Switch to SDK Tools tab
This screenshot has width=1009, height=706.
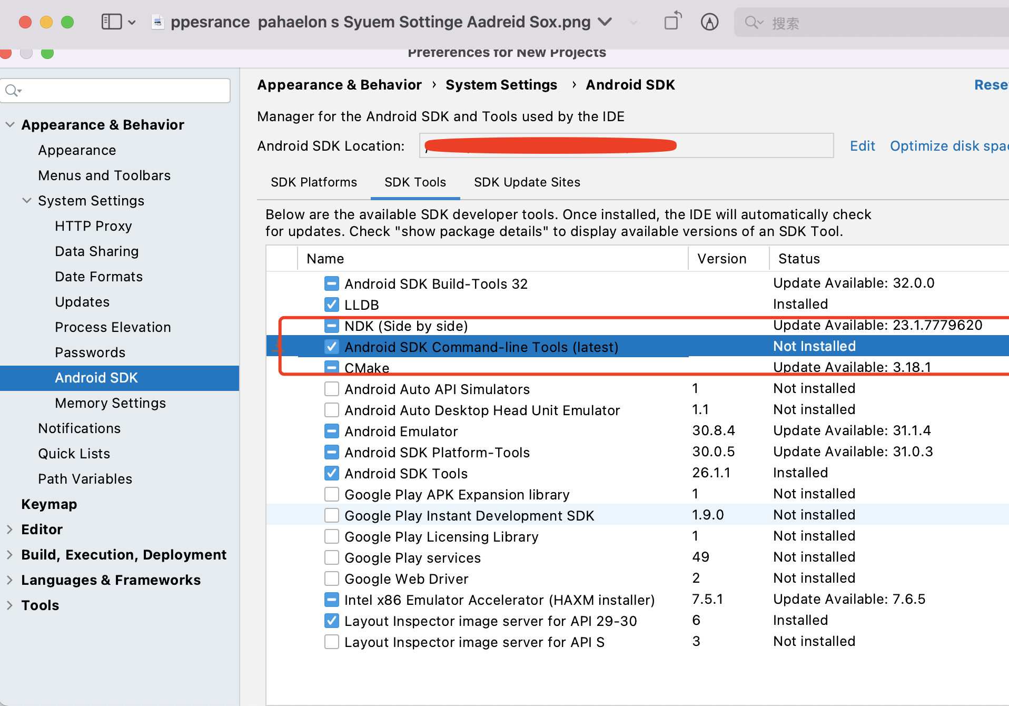[415, 182]
